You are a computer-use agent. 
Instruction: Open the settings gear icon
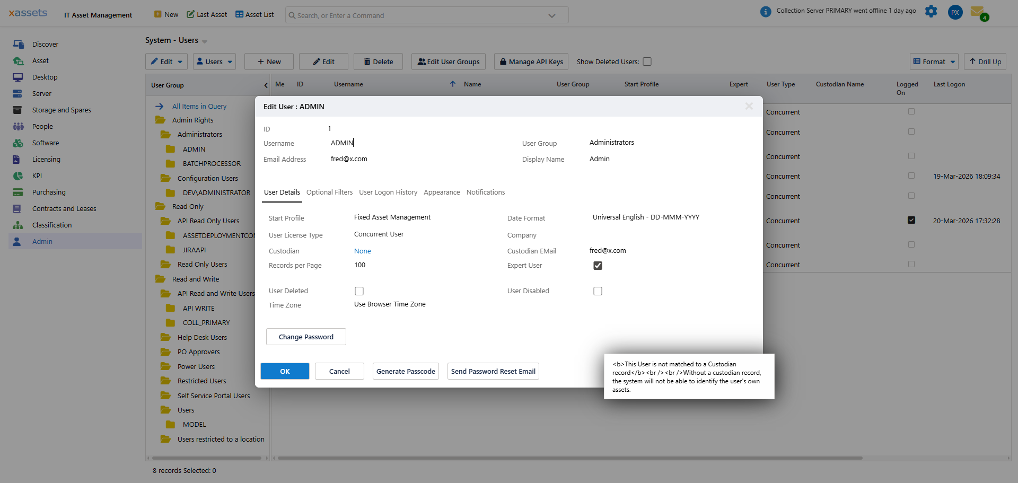[x=932, y=12]
